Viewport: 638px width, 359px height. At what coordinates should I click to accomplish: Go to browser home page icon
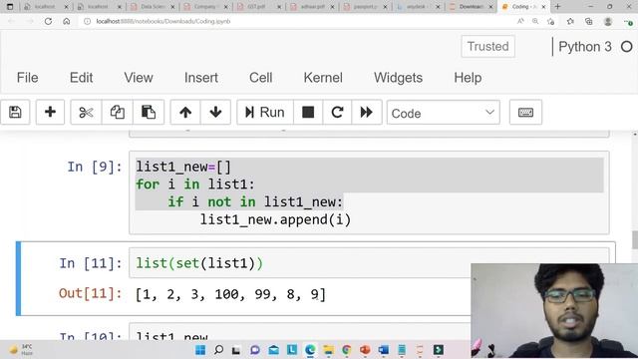coord(67,21)
